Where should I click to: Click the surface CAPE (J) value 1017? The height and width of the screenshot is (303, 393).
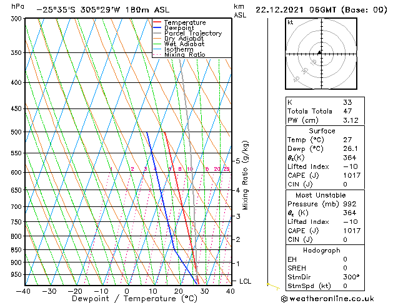(352, 175)
